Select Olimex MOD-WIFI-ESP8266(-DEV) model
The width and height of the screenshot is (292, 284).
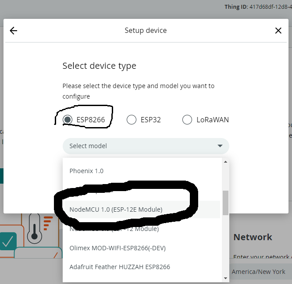pos(142,248)
